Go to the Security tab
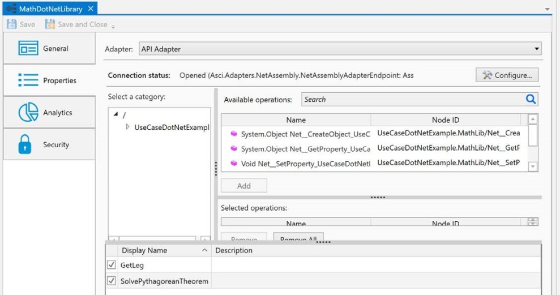This screenshot has height=295, width=560. (x=49, y=145)
